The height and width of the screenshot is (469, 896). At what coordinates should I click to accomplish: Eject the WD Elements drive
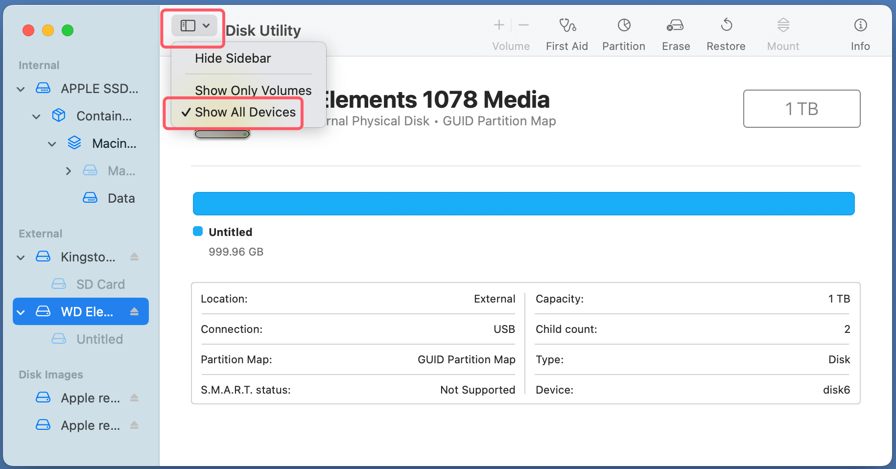tap(134, 312)
